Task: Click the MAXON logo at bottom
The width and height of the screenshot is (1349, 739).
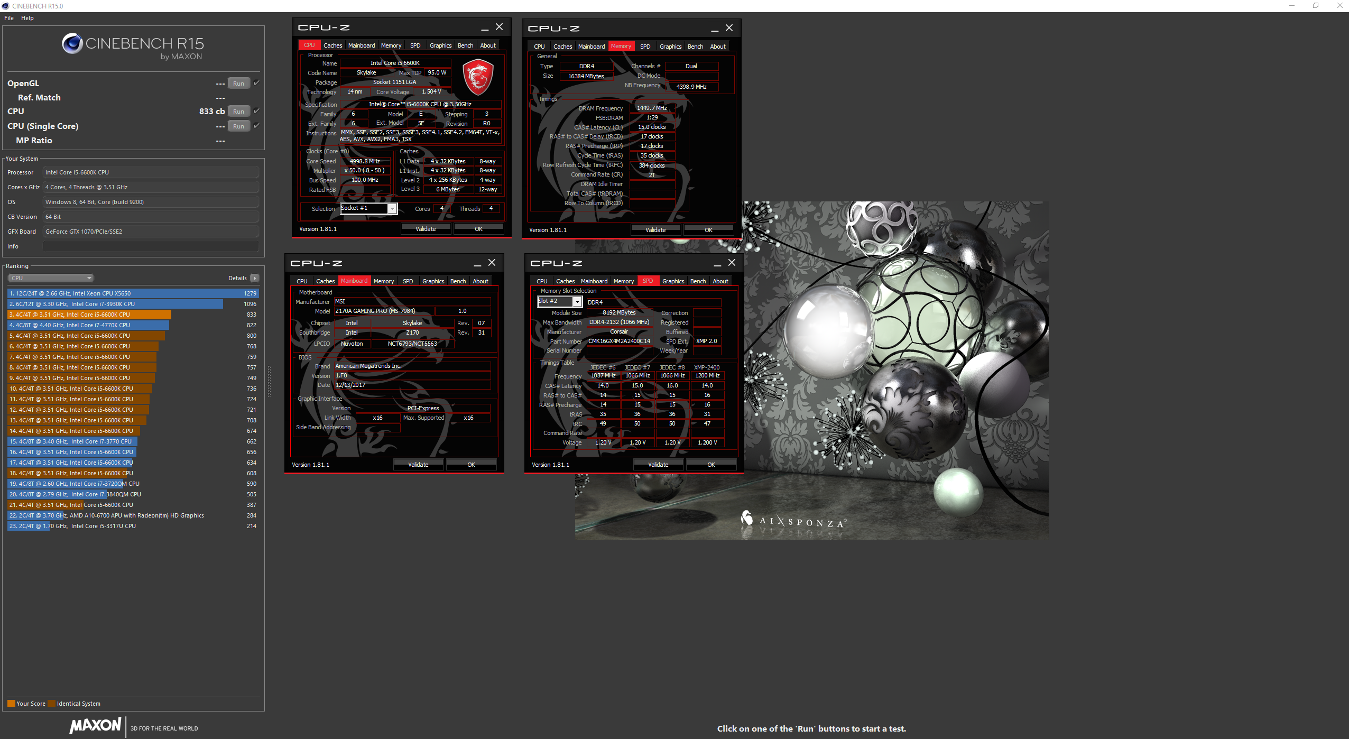Action: pyautogui.click(x=96, y=725)
